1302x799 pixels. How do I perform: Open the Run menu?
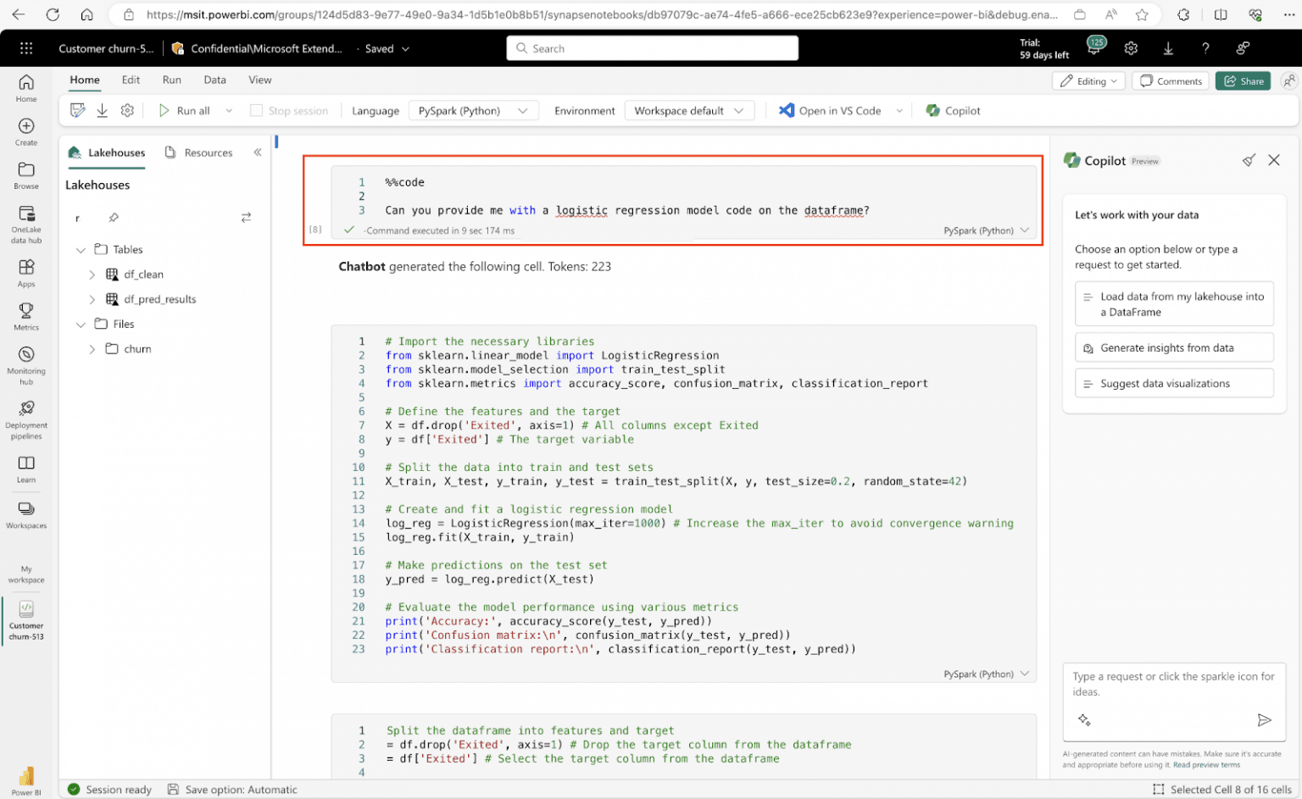coord(171,80)
